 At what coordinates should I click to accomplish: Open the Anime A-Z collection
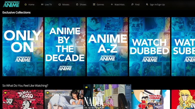pos(107,47)
